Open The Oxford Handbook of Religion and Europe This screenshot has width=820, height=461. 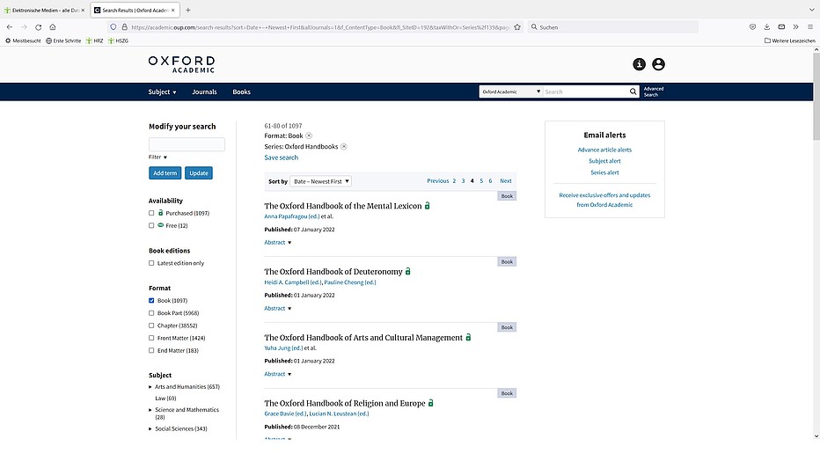(x=345, y=404)
